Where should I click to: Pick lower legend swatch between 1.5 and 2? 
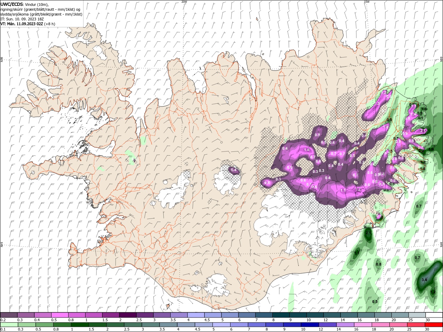pos(98,325)
